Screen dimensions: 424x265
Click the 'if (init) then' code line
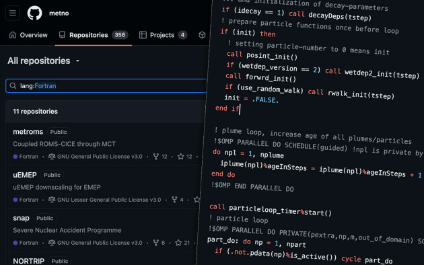click(x=248, y=33)
